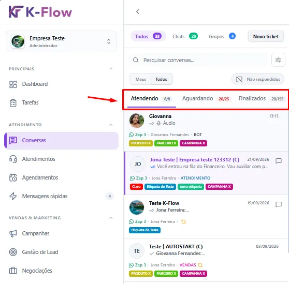
Task: Switch ticket filter to Meus
Action: pyautogui.click(x=141, y=79)
